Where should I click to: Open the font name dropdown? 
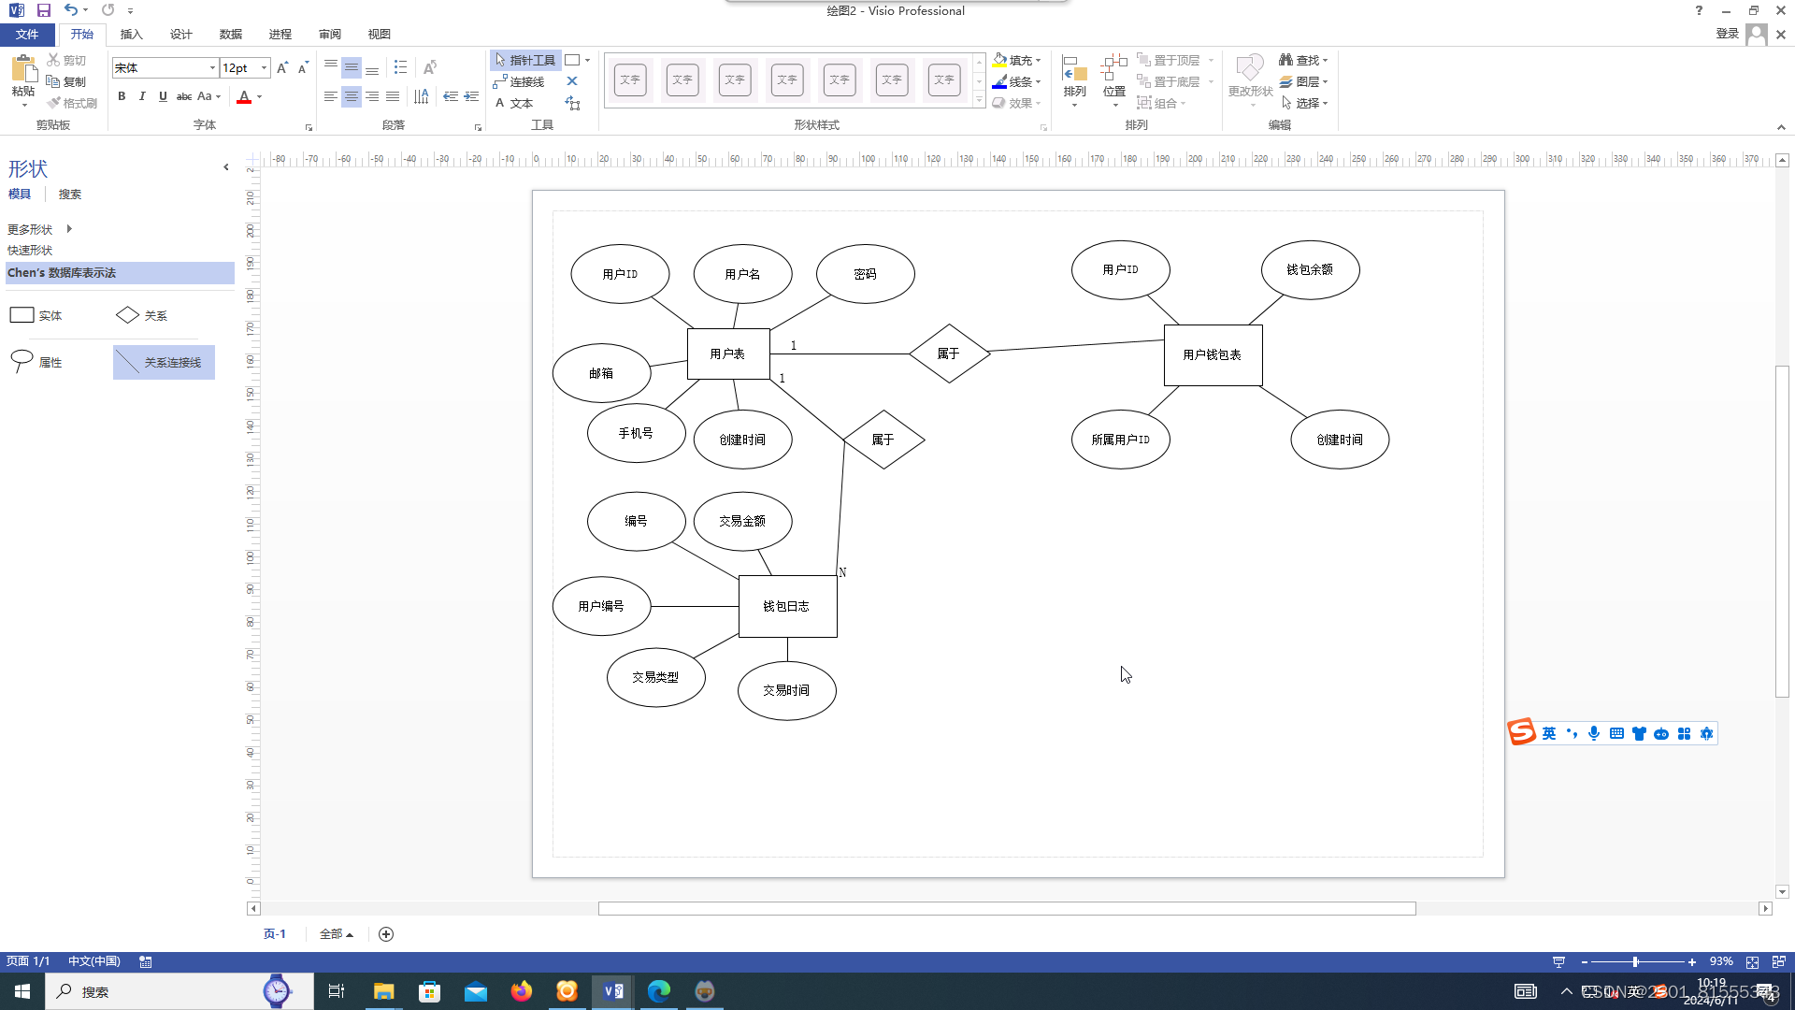pyautogui.click(x=212, y=68)
